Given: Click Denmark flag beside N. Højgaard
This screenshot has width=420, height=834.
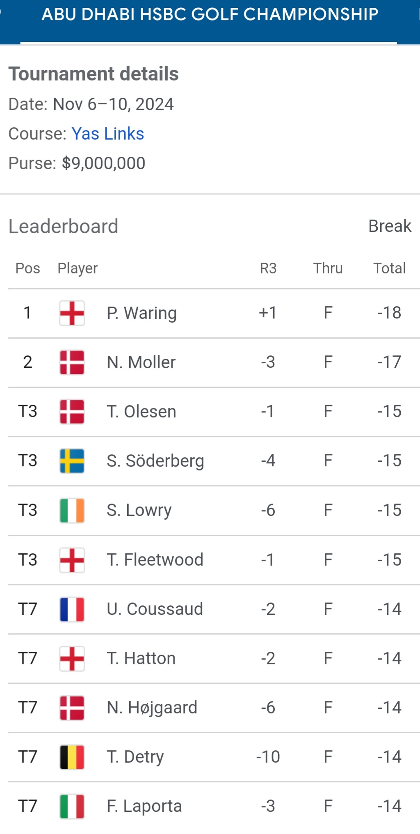Looking at the screenshot, I should [72, 708].
